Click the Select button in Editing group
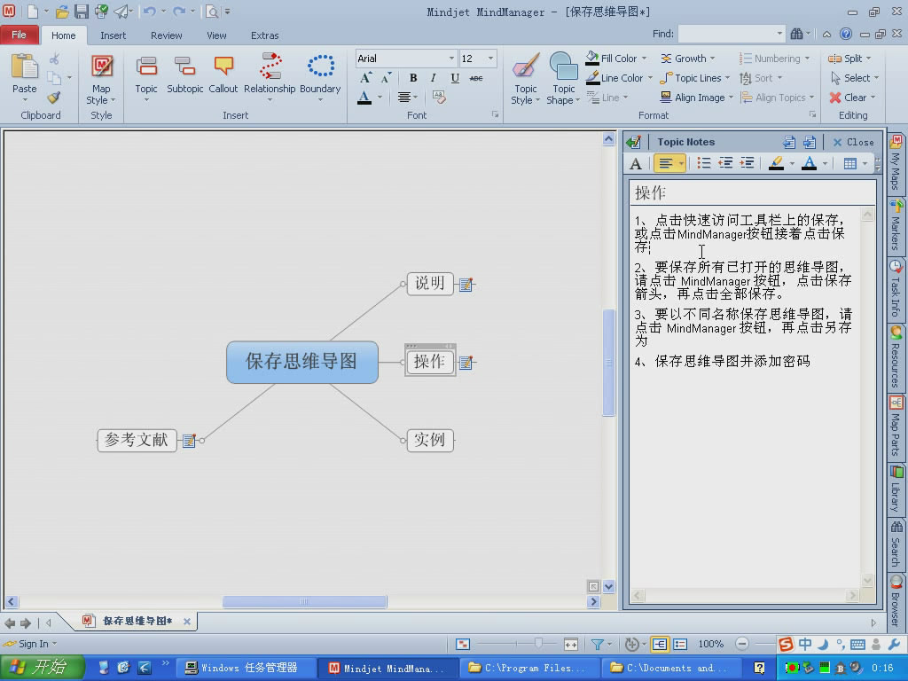 [855, 78]
